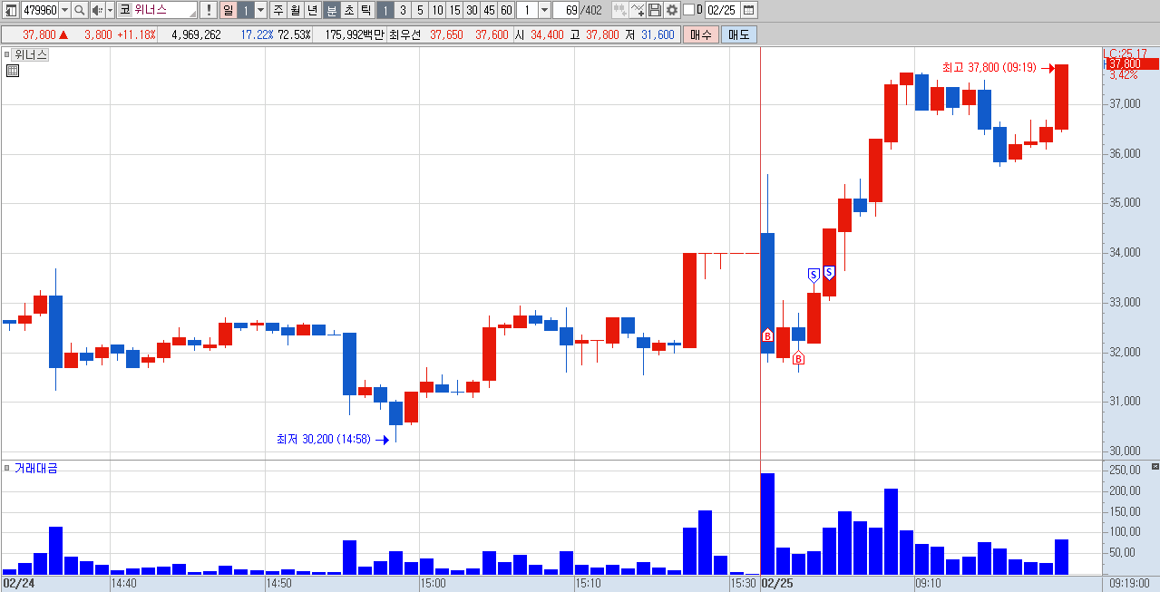1160x592 pixels.
Task: Click the 매수 buy button
Action: (701, 34)
